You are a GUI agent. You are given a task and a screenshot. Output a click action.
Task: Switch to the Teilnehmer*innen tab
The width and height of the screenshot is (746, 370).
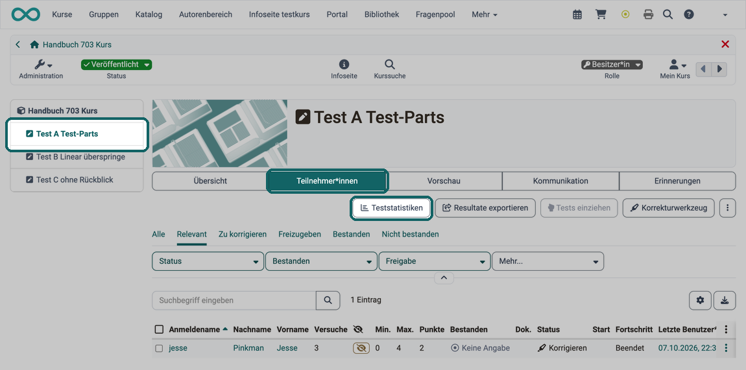(x=328, y=181)
